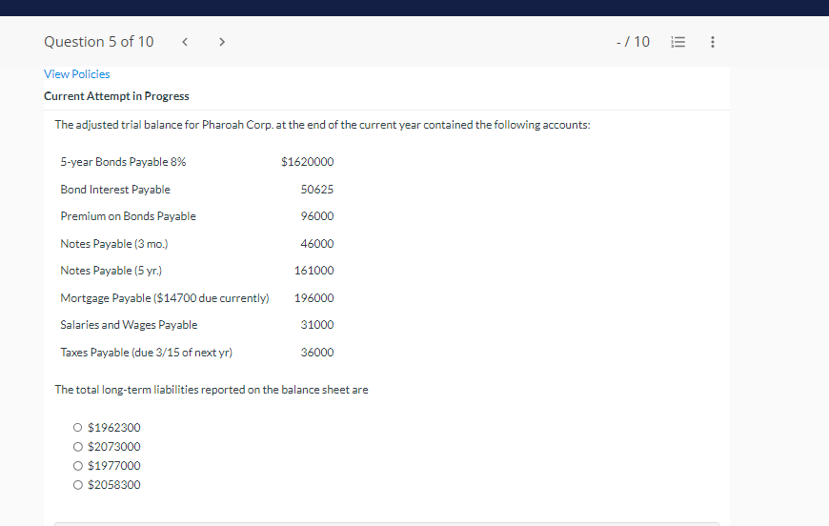Click the 96000 amount
This screenshot has width=829, height=526.
(x=317, y=216)
